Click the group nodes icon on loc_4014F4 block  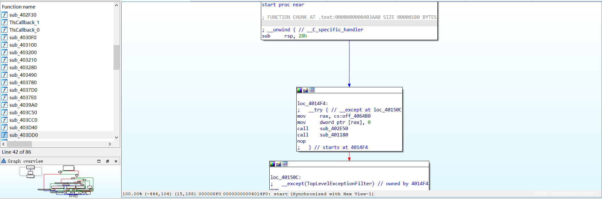[x=312, y=90]
